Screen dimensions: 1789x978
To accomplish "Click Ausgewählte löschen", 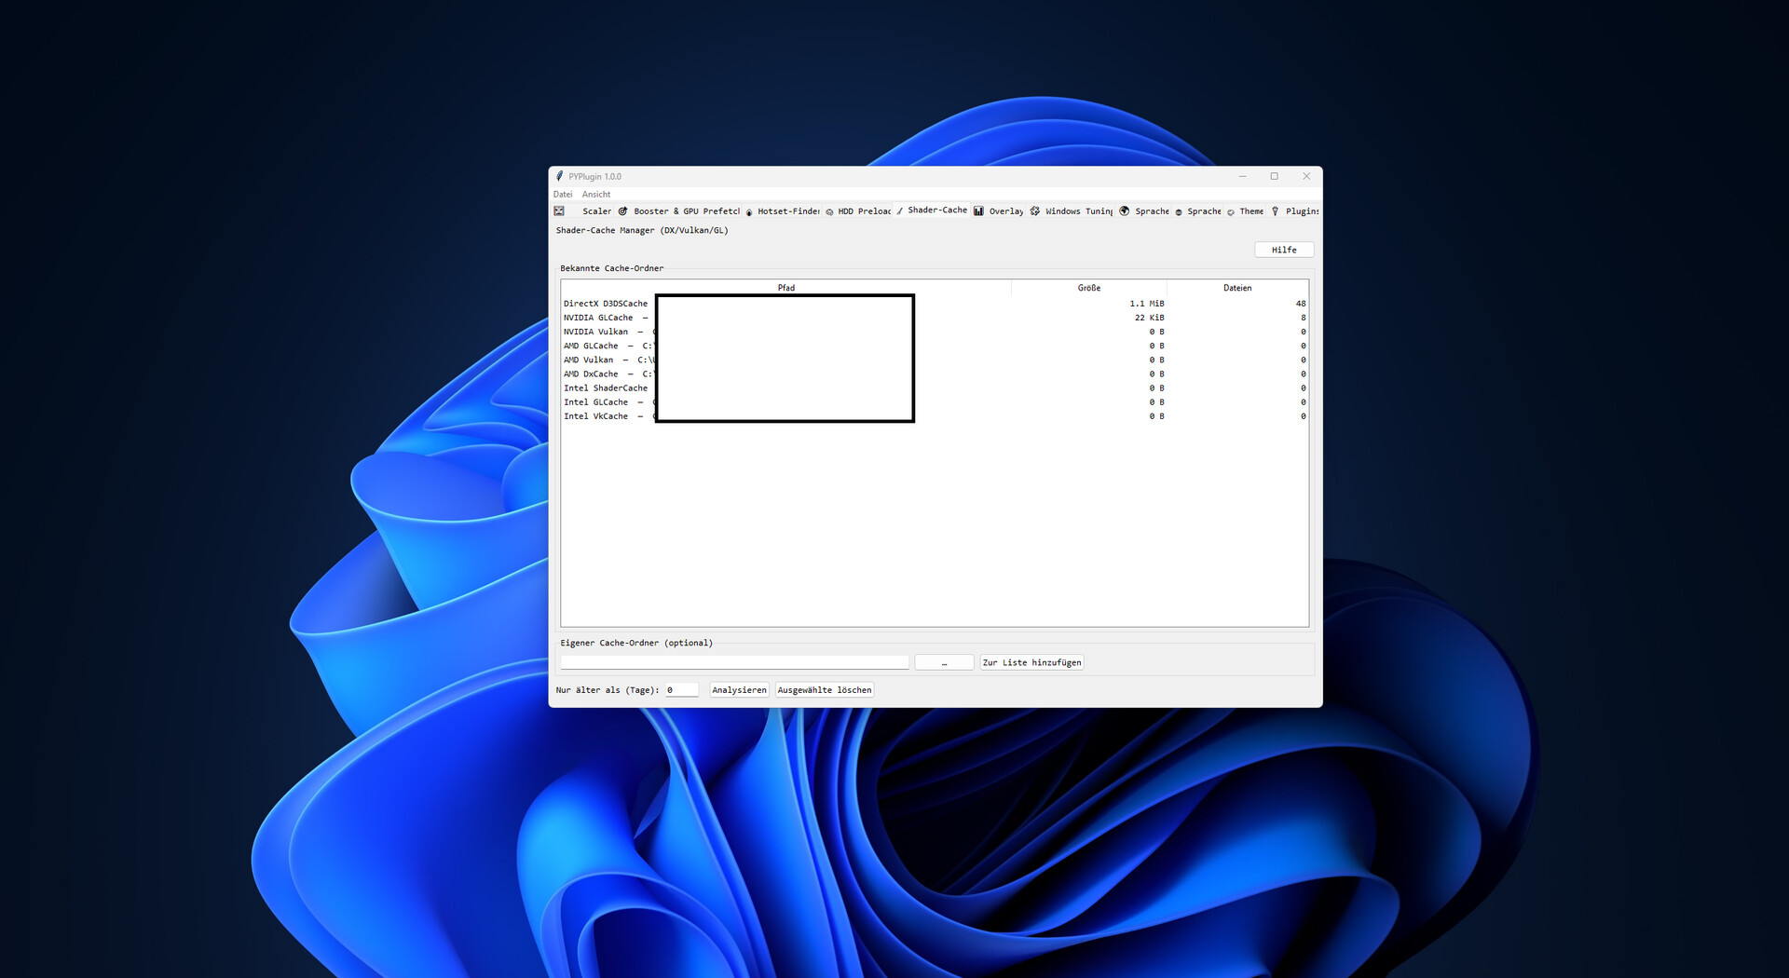I will pos(824,689).
